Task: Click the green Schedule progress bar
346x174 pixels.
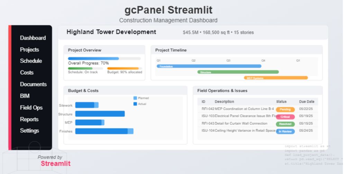Action: 85,68
